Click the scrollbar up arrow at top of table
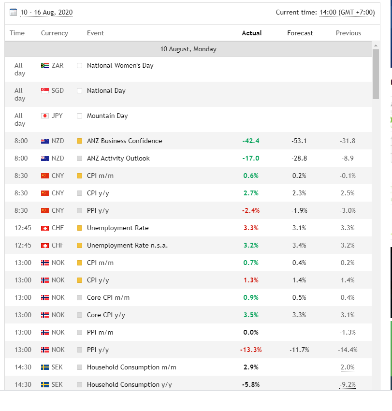This screenshot has width=392, height=411. (376, 45)
